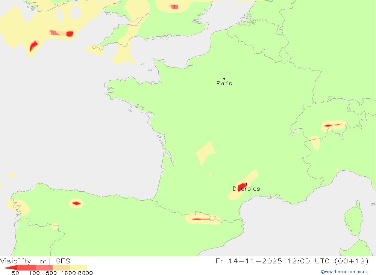Screen dimensions: 376x275
Task: Click the legend value '8000'
Action: 85,273
